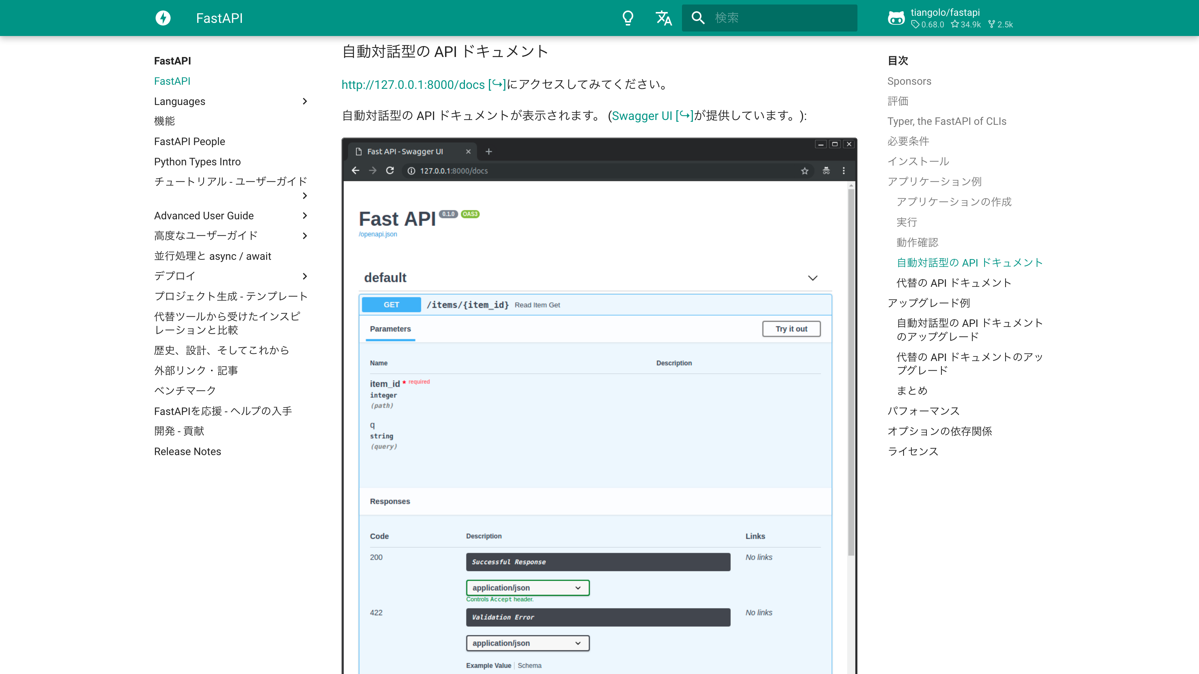Toggle dark mode with the lightbulb icon

[x=628, y=18]
